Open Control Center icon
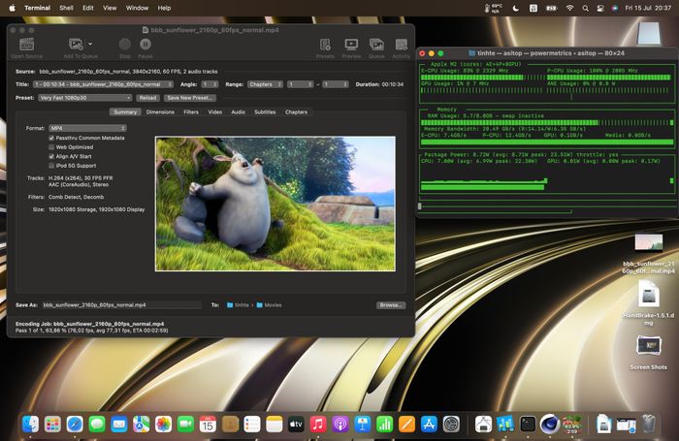The image size is (679, 441). pos(600,8)
